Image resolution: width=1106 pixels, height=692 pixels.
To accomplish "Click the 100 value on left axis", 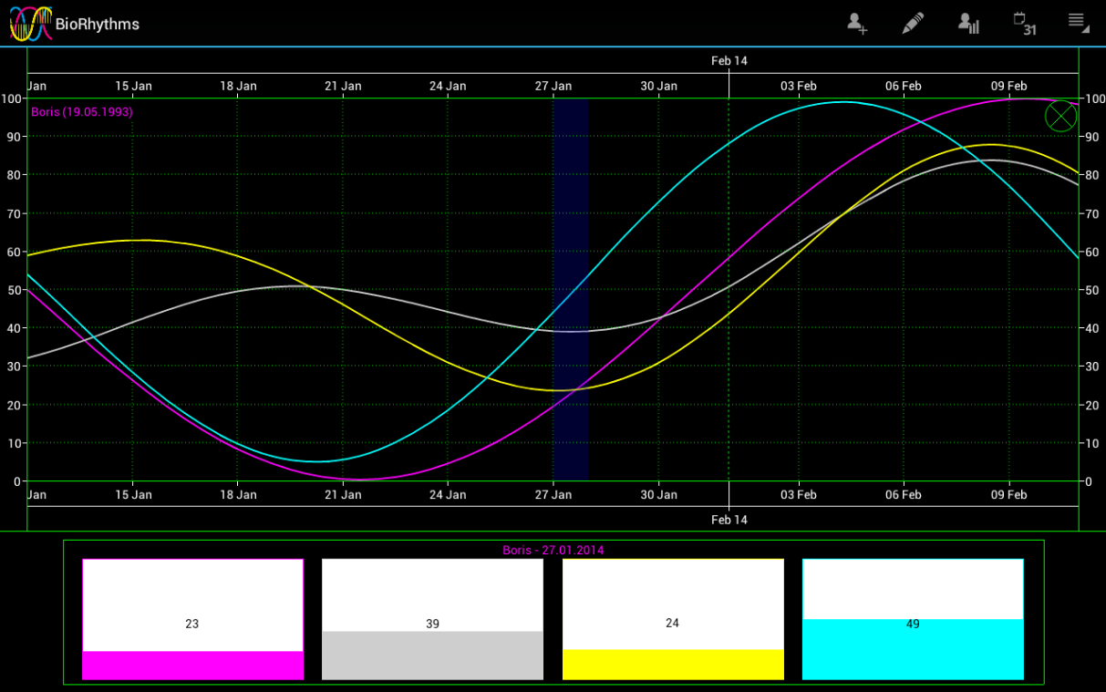I will [11, 98].
